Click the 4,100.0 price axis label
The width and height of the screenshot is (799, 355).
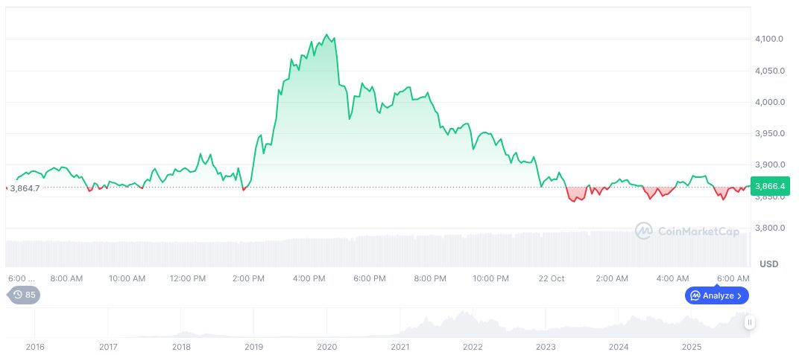[x=768, y=39]
